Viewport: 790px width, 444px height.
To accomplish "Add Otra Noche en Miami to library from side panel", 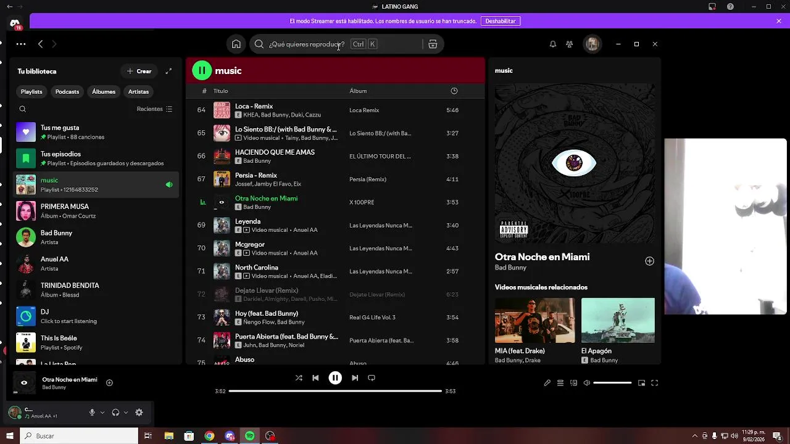I will 649,261.
